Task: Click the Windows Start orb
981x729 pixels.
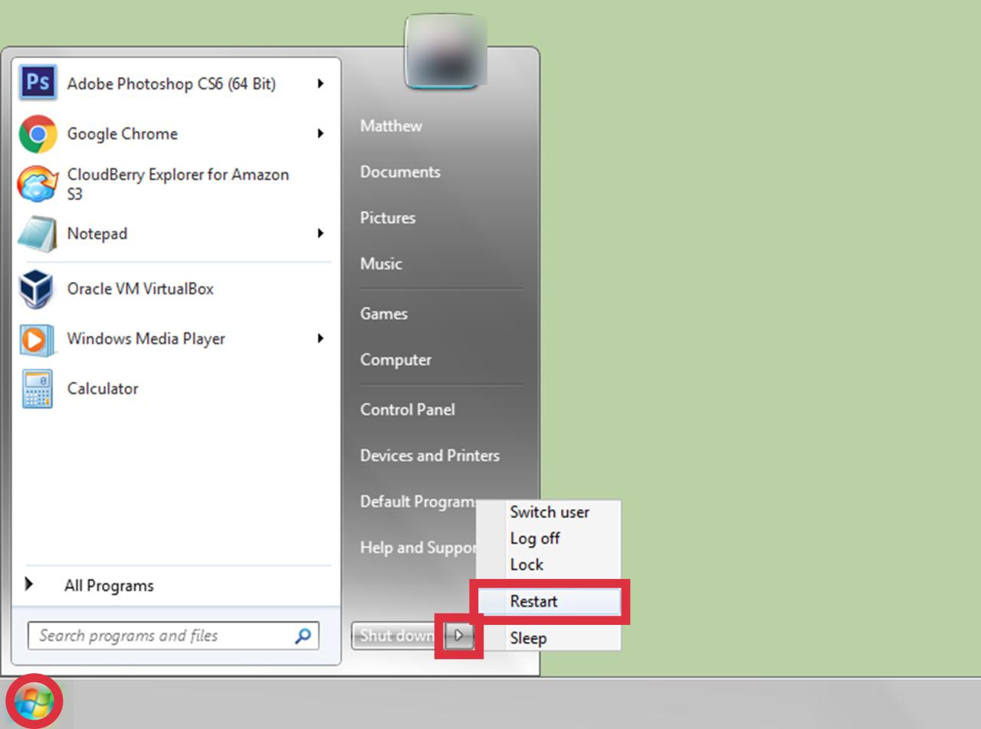Action: (x=33, y=701)
